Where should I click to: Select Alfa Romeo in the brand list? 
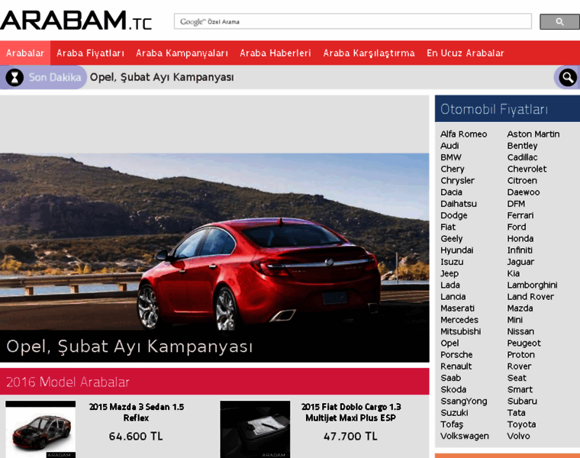pos(463,134)
